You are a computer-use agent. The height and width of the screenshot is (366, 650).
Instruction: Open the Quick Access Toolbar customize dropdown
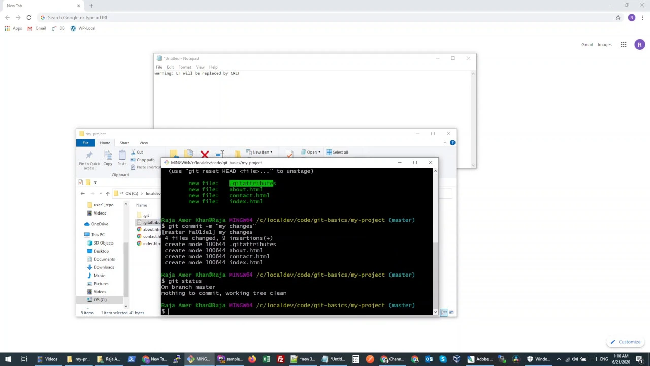pyautogui.click(x=95, y=182)
